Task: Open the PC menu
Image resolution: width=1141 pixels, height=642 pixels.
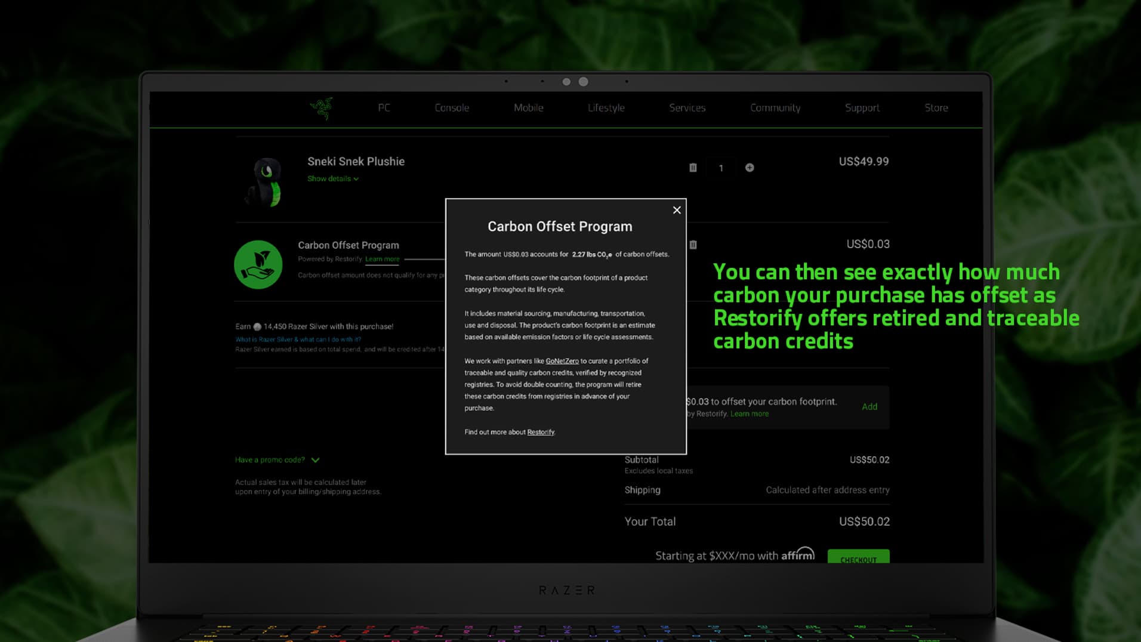Action: pyautogui.click(x=384, y=108)
